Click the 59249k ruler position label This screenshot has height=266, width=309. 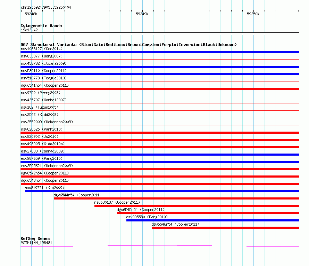coord(142,14)
